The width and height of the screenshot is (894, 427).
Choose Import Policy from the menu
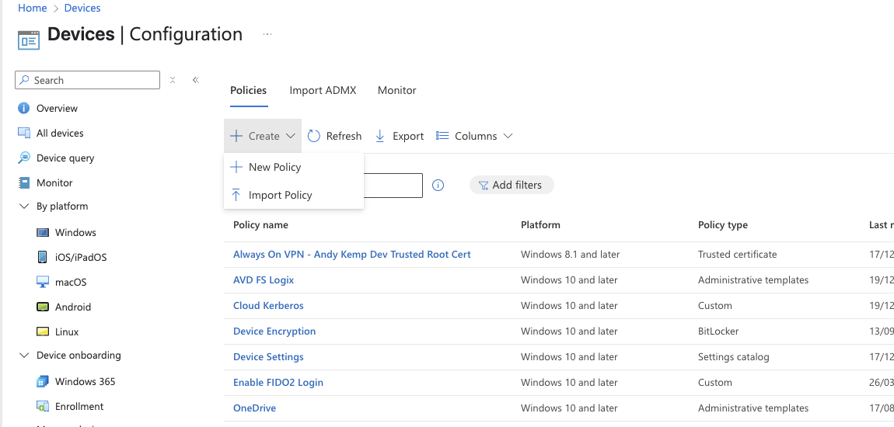coord(280,196)
